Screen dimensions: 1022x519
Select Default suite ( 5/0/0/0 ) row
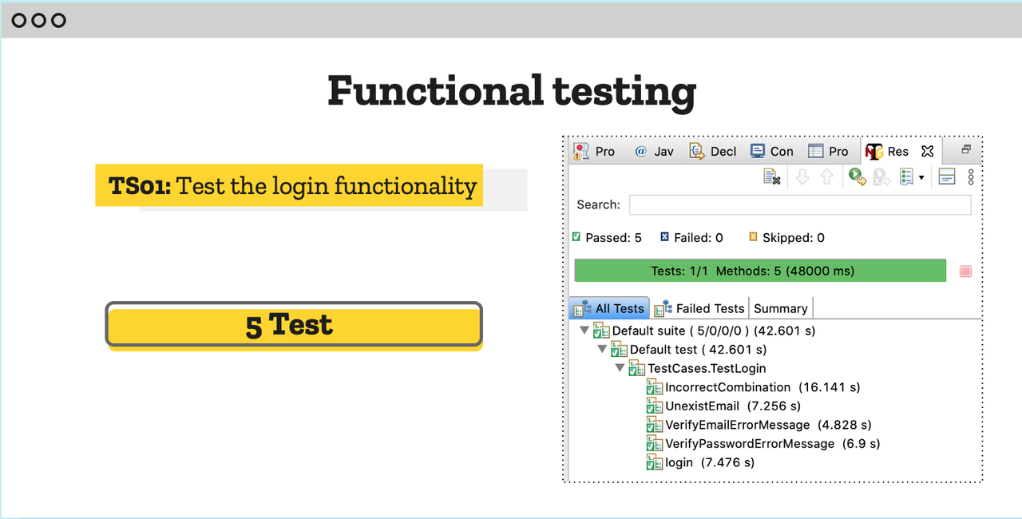coord(704,331)
